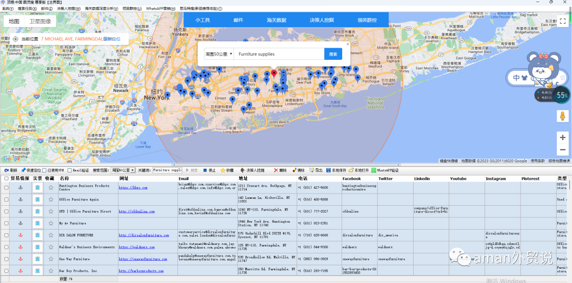Click the 本地保存 save icon
Viewport: 572px width, 283px height.
pos(328,170)
